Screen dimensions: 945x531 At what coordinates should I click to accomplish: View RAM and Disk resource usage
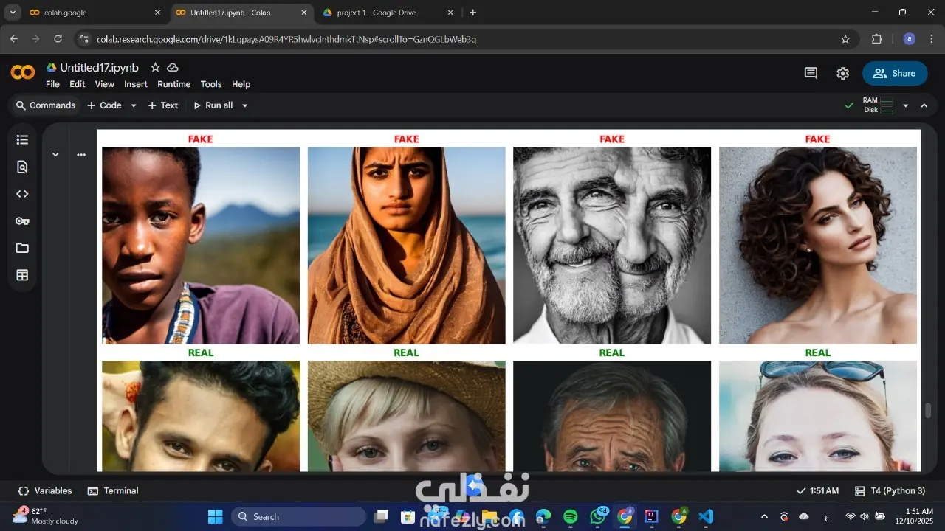pos(879,105)
